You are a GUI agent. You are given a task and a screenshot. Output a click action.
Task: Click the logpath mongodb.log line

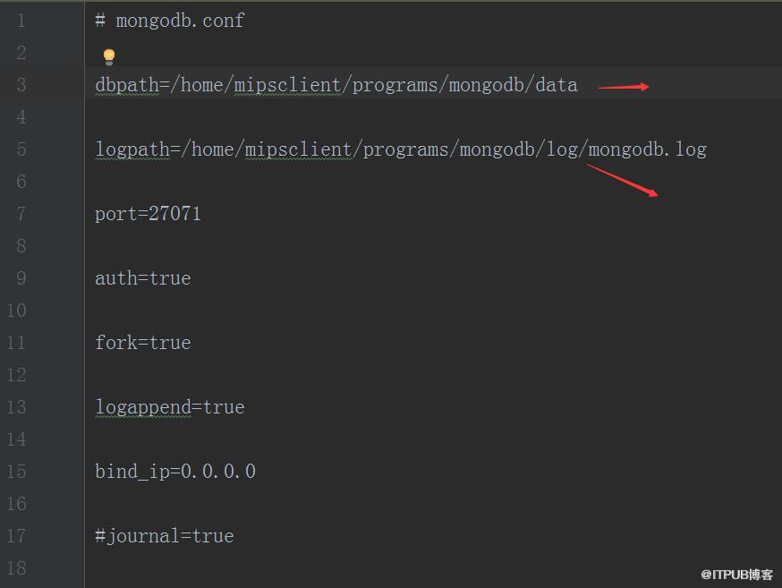coord(401,149)
